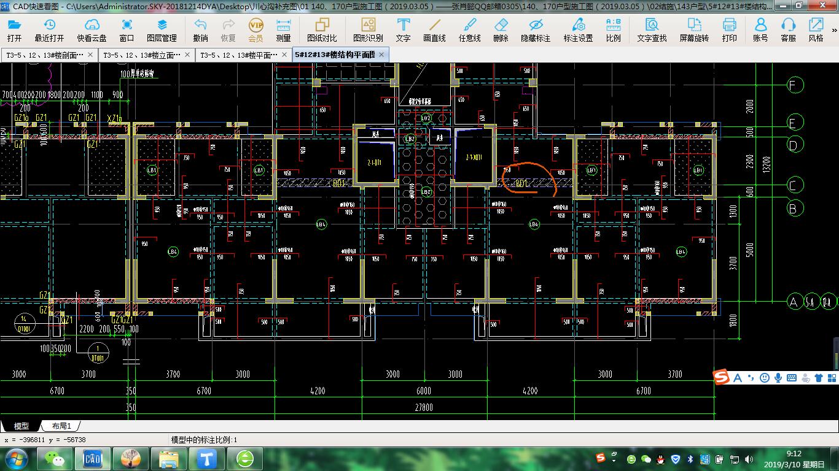
Task: Open the Sogou toolbox grid icon
Action: pos(832,378)
